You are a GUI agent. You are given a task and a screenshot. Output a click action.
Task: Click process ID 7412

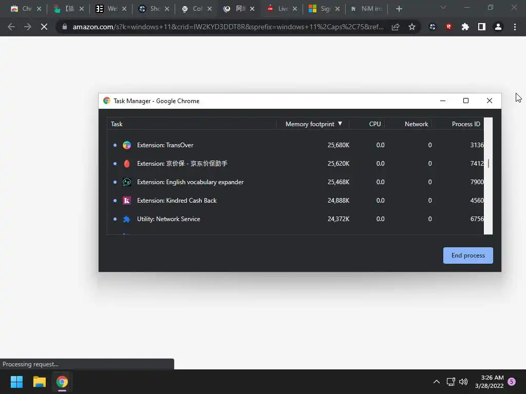[477, 164]
